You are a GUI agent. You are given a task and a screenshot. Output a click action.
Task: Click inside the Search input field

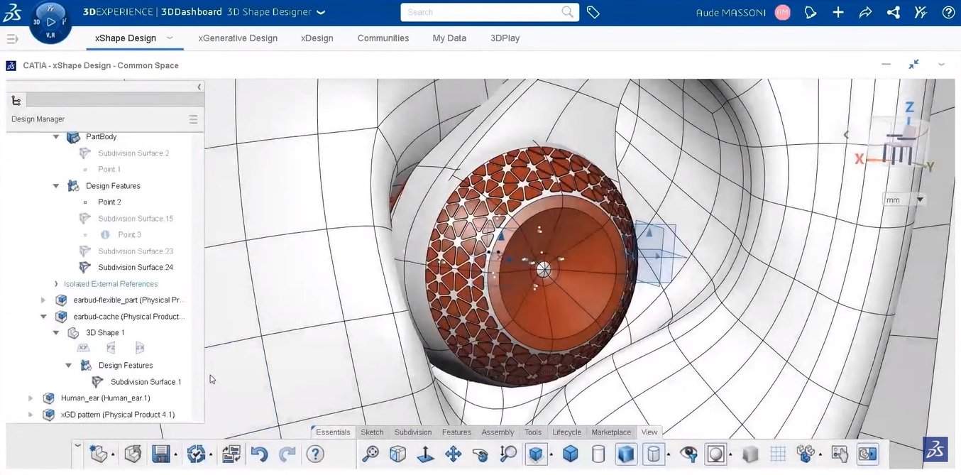pyautogui.click(x=483, y=12)
